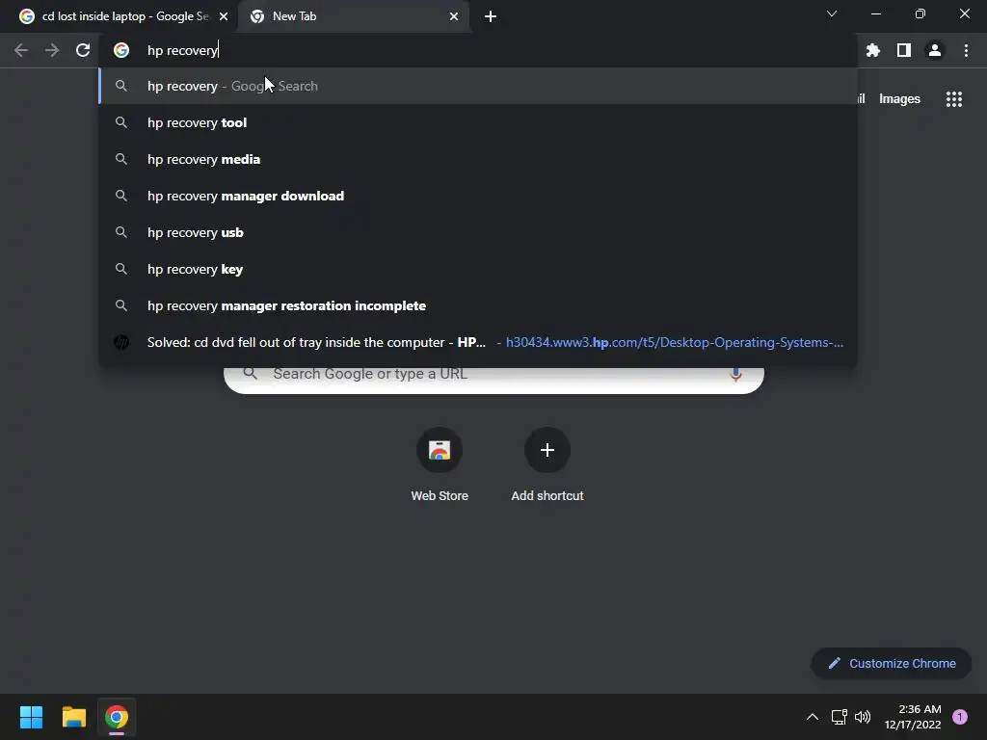Launch File Explorer from the taskbar
987x740 pixels.
pyautogui.click(x=73, y=717)
